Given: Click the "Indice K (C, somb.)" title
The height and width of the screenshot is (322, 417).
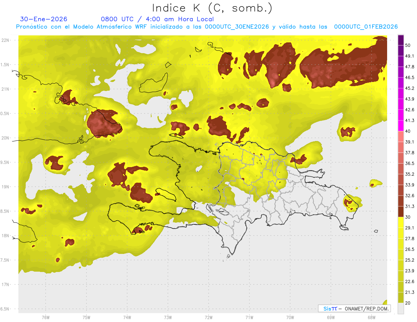Looking at the screenshot, I should pos(212,8).
